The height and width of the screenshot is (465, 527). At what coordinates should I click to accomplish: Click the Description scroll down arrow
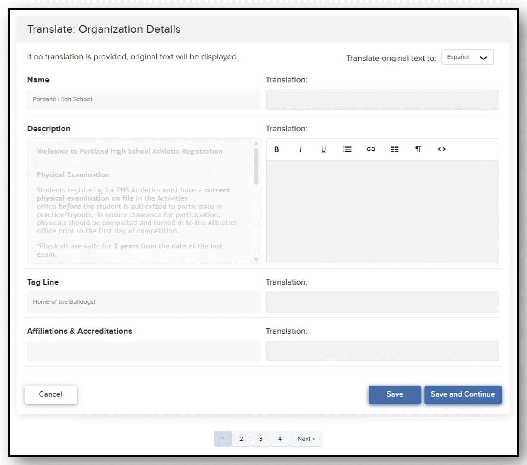click(256, 260)
